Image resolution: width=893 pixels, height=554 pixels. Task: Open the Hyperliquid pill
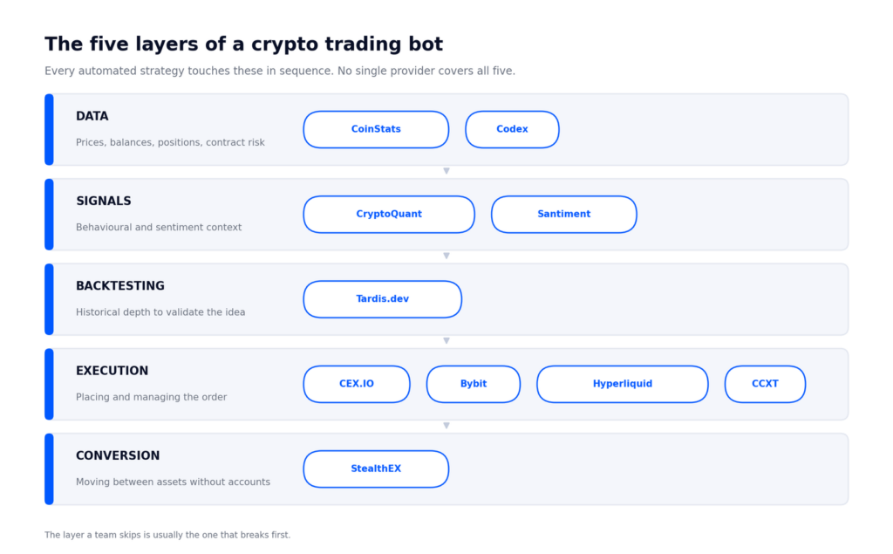coord(623,384)
